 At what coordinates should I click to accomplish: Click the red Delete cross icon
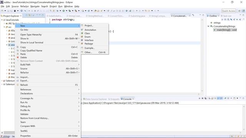coord(18,58)
